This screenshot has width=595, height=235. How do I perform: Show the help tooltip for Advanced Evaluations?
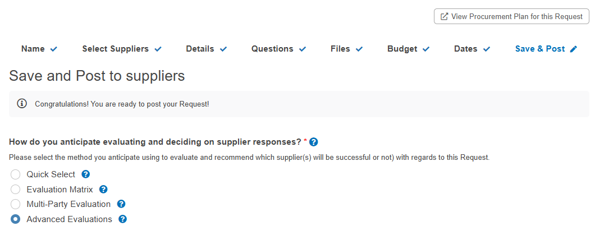click(122, 219)
